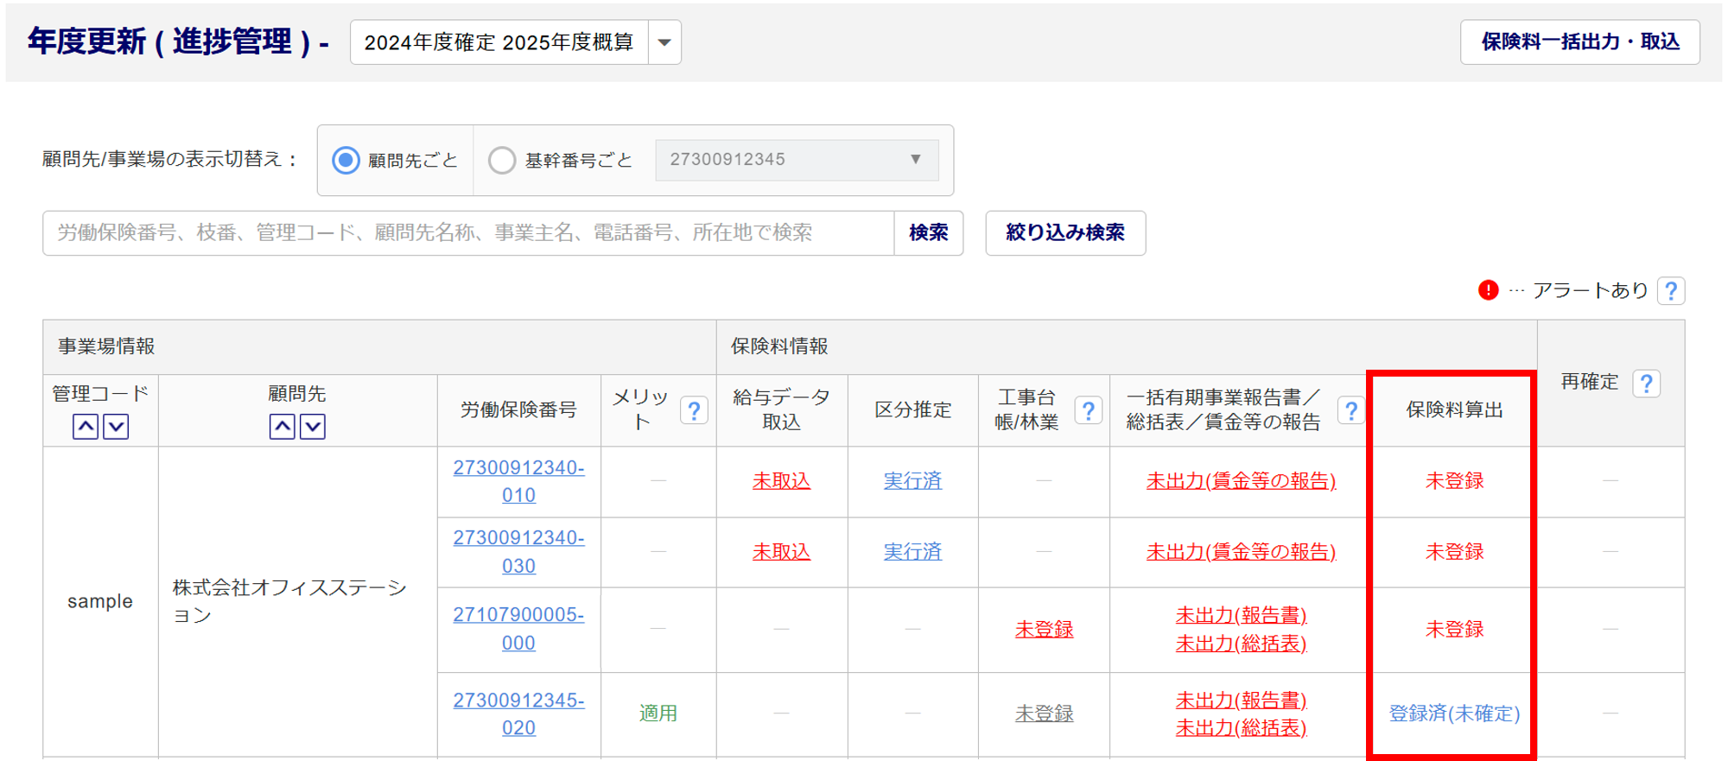Viewport: 1728px width, 761px height.
Task: Open the fiscal year dropdown 2024年度確定 2025年度概算
Action: click(x=515, y=42)
